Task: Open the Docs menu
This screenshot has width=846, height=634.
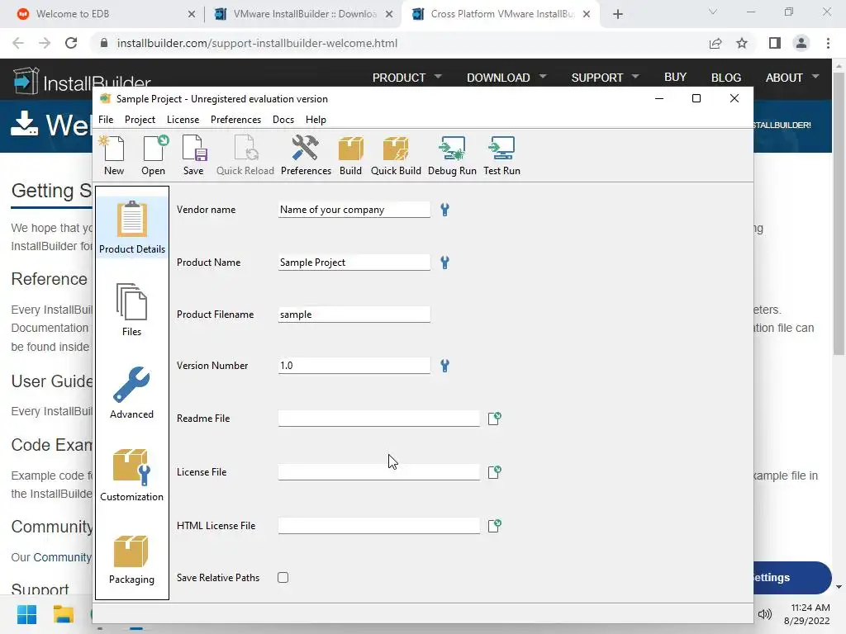Action: (x=283, y=120)
